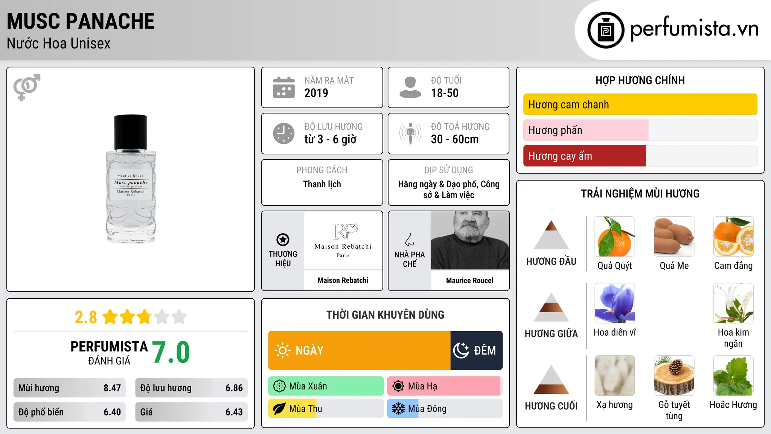Click the Cam đắng bitter orange image

pos(733,237)
